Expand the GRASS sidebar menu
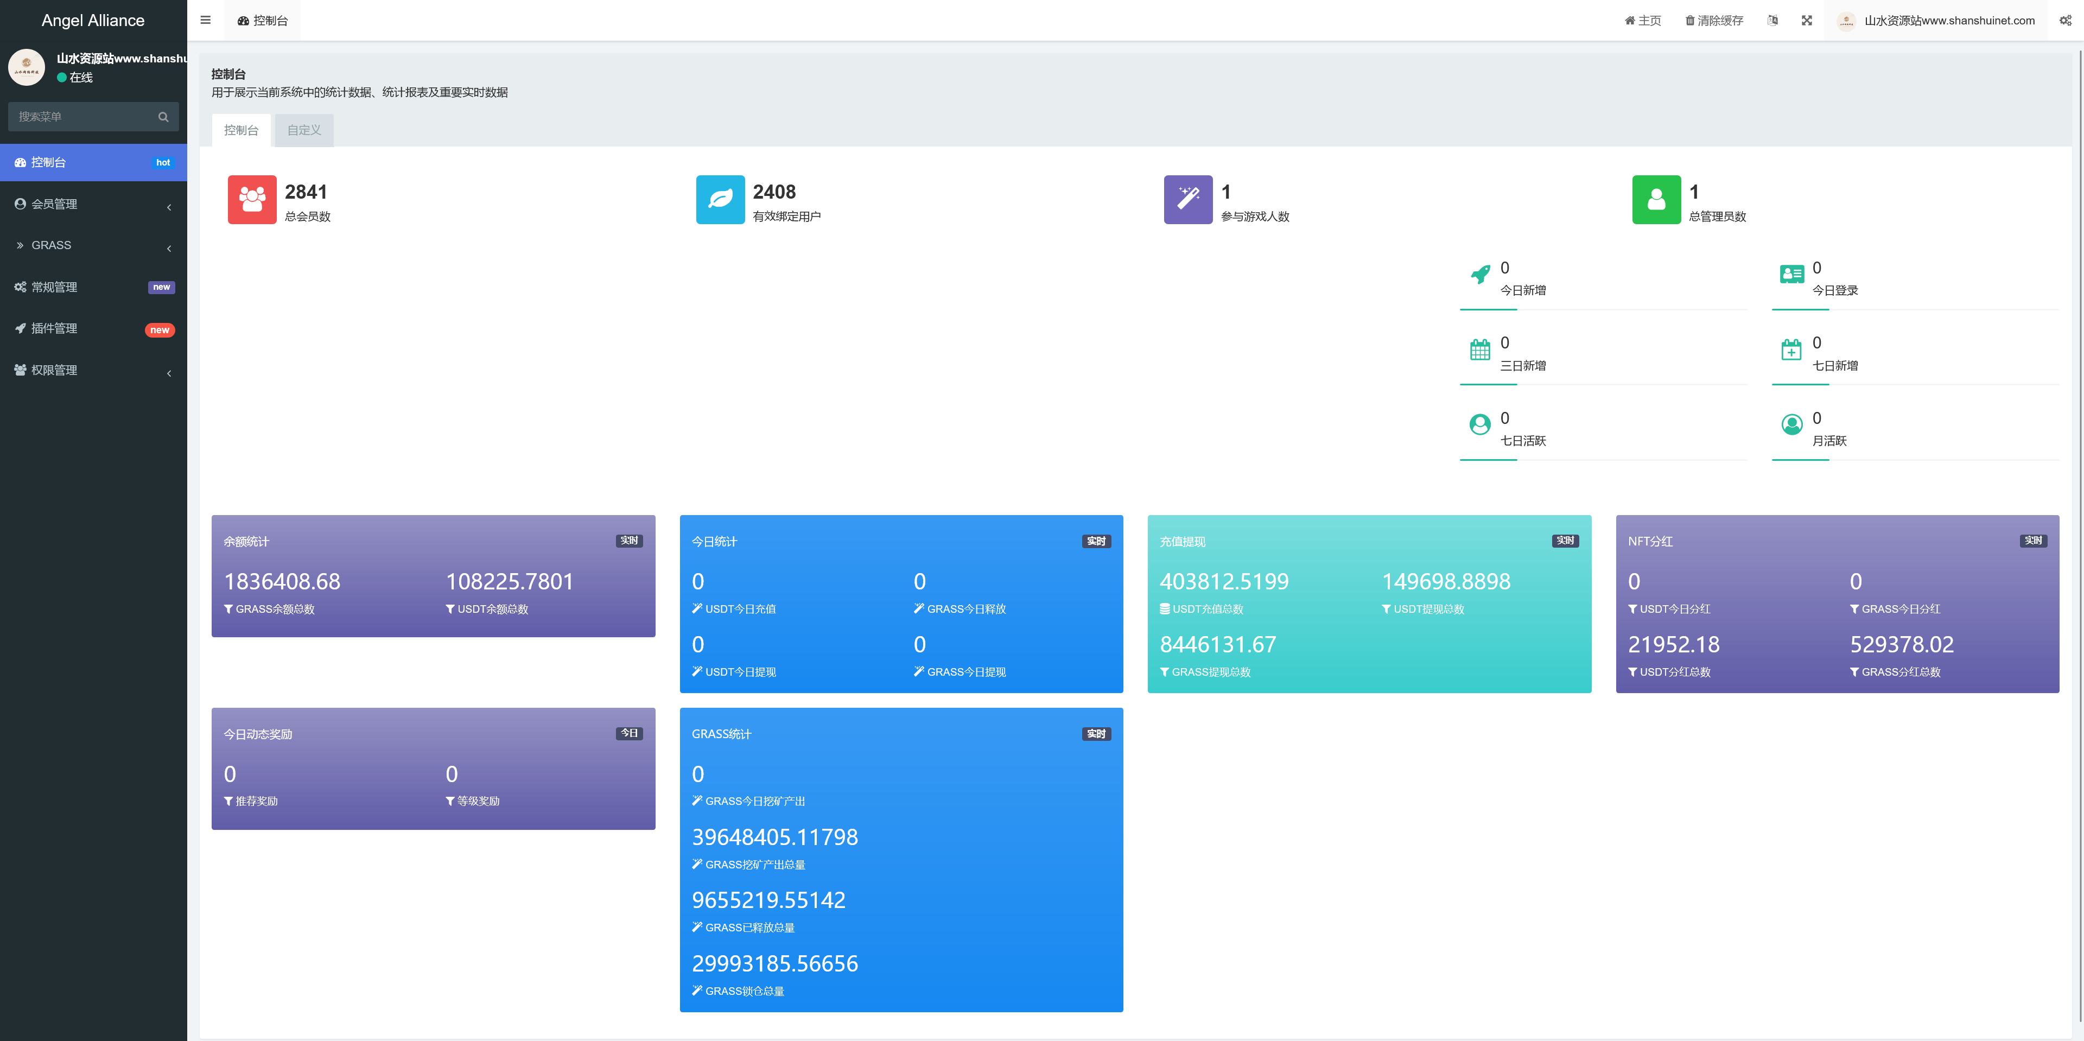 coord(93,246)
